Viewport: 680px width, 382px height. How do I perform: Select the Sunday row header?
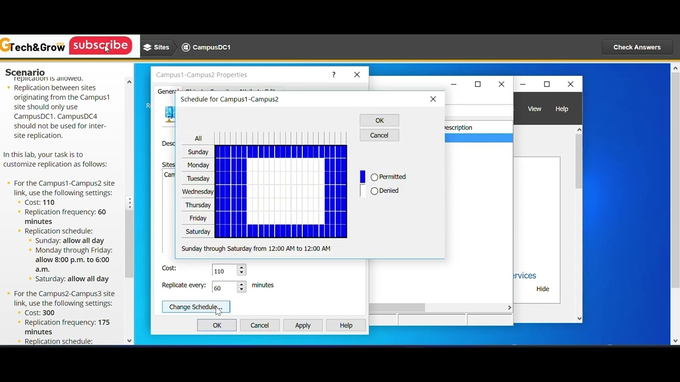click(x=198, y=152)
